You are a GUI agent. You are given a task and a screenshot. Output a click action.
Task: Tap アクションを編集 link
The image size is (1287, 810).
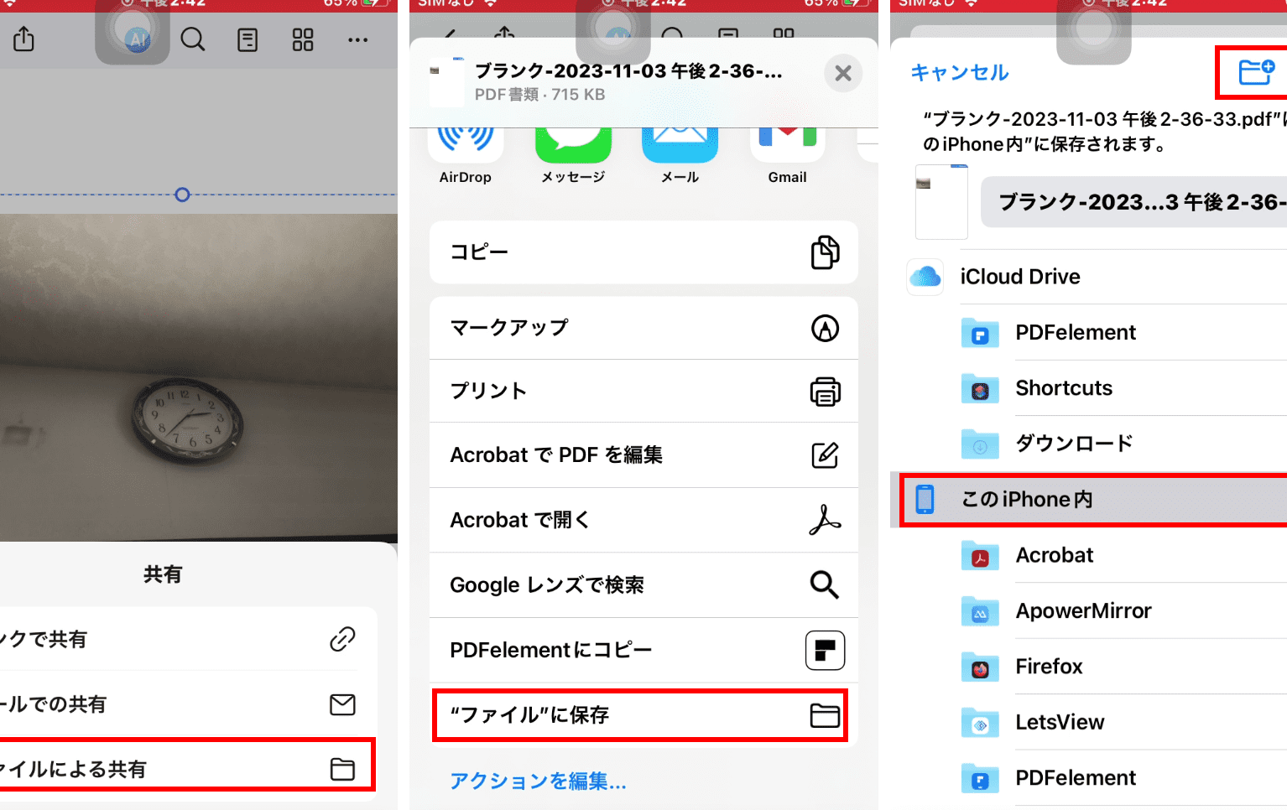538,781
